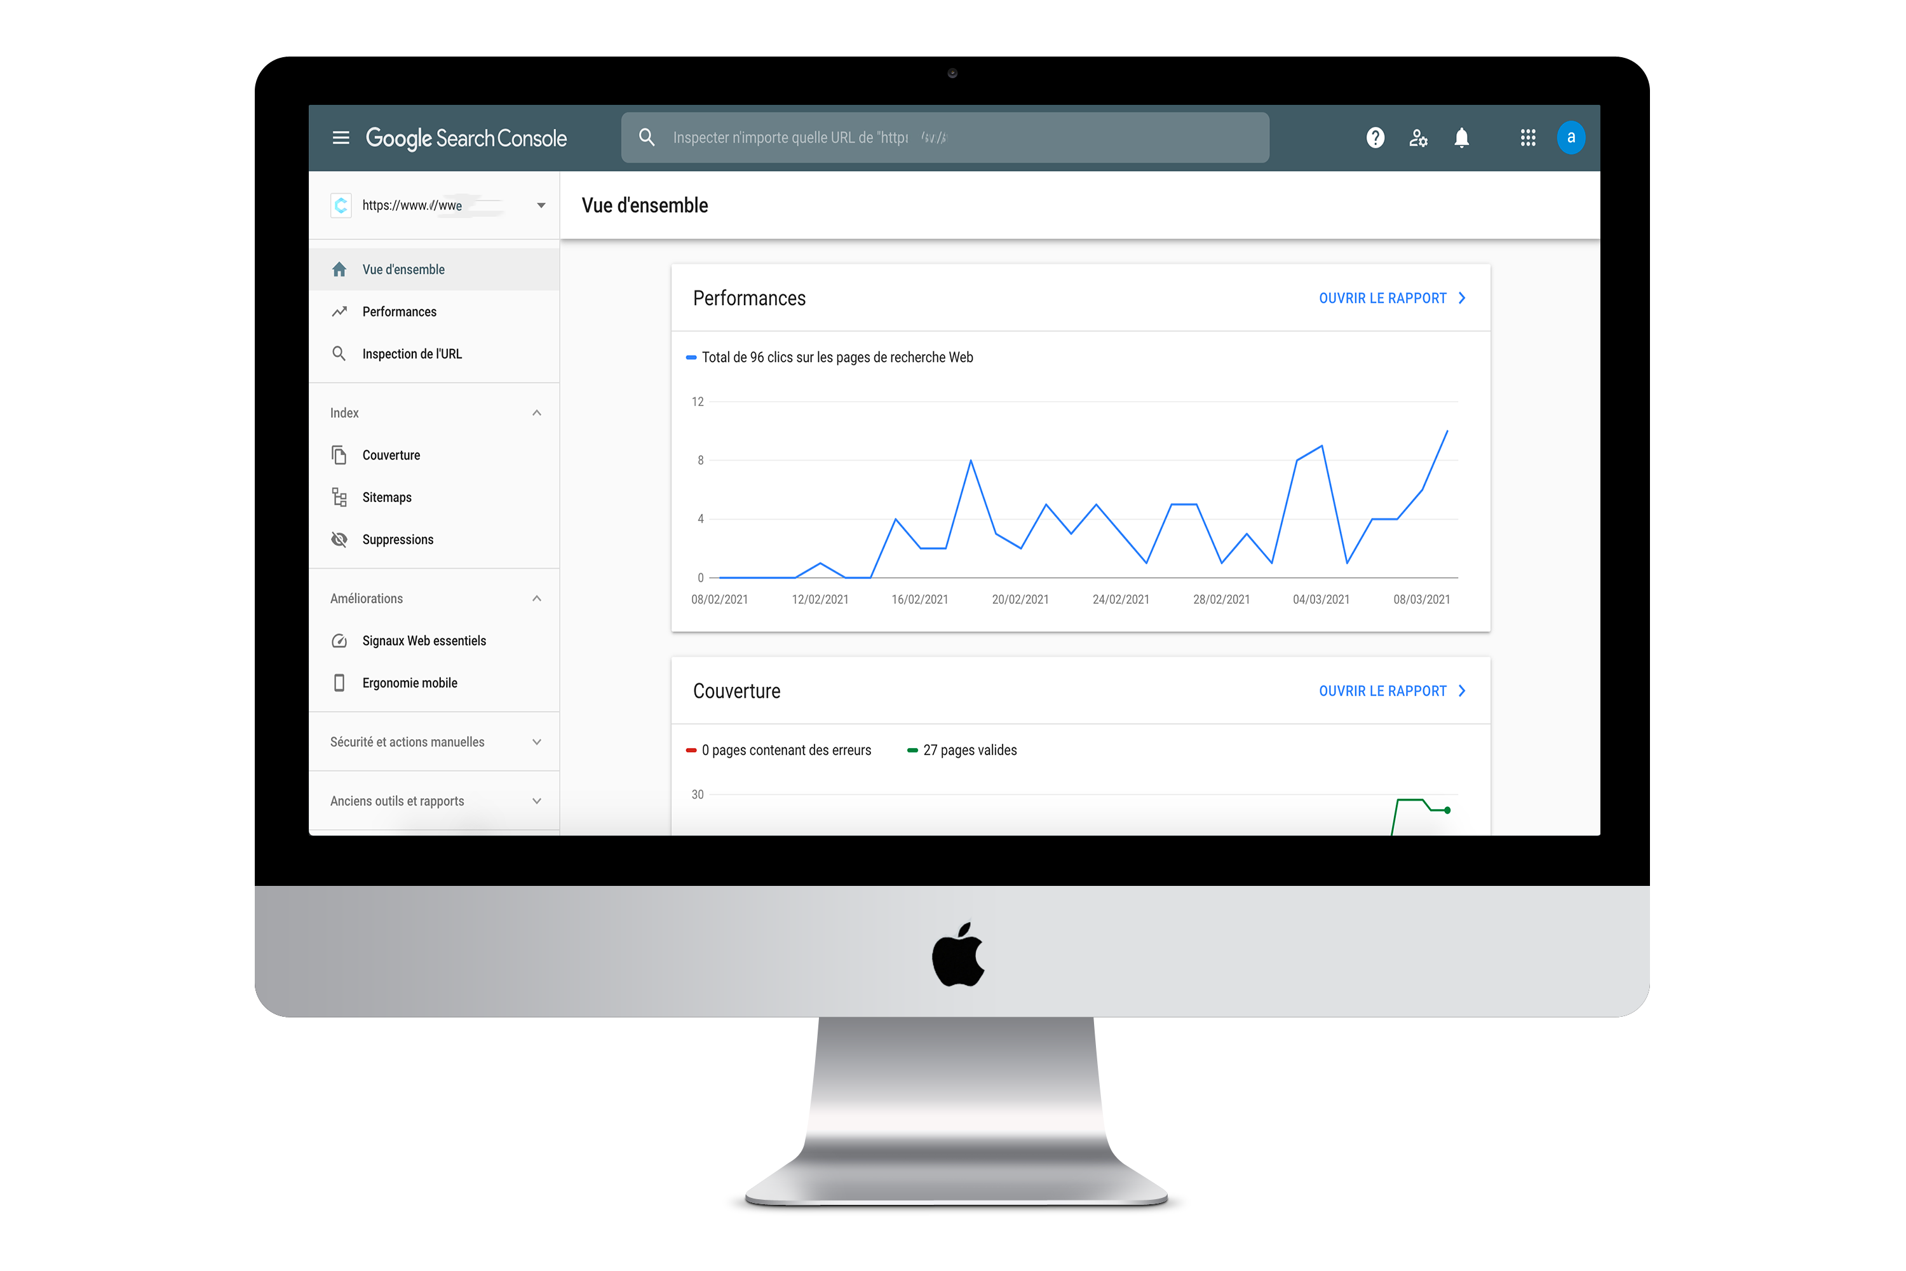Open Performances full report link
1906x1271 pixels.
click(x=1391, y=298)
